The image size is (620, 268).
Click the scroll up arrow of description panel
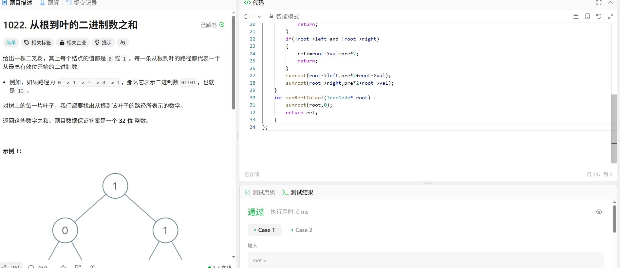(234, 13)
